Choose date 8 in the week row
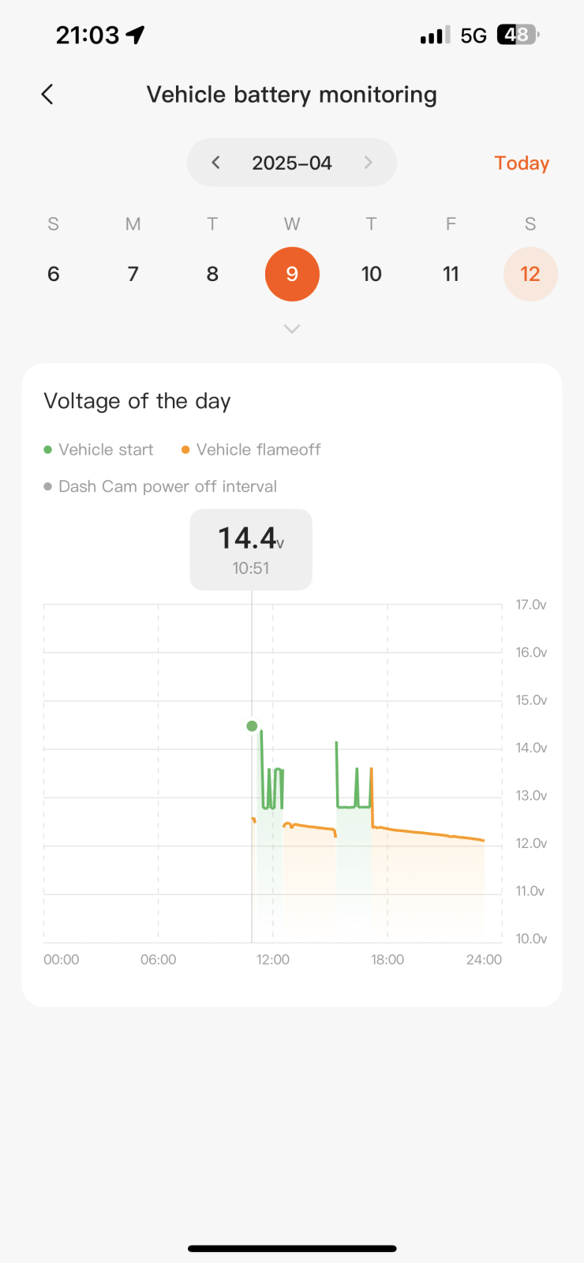Image resolution: width=584 pixels, height=1263 pixels. point(212,274)
